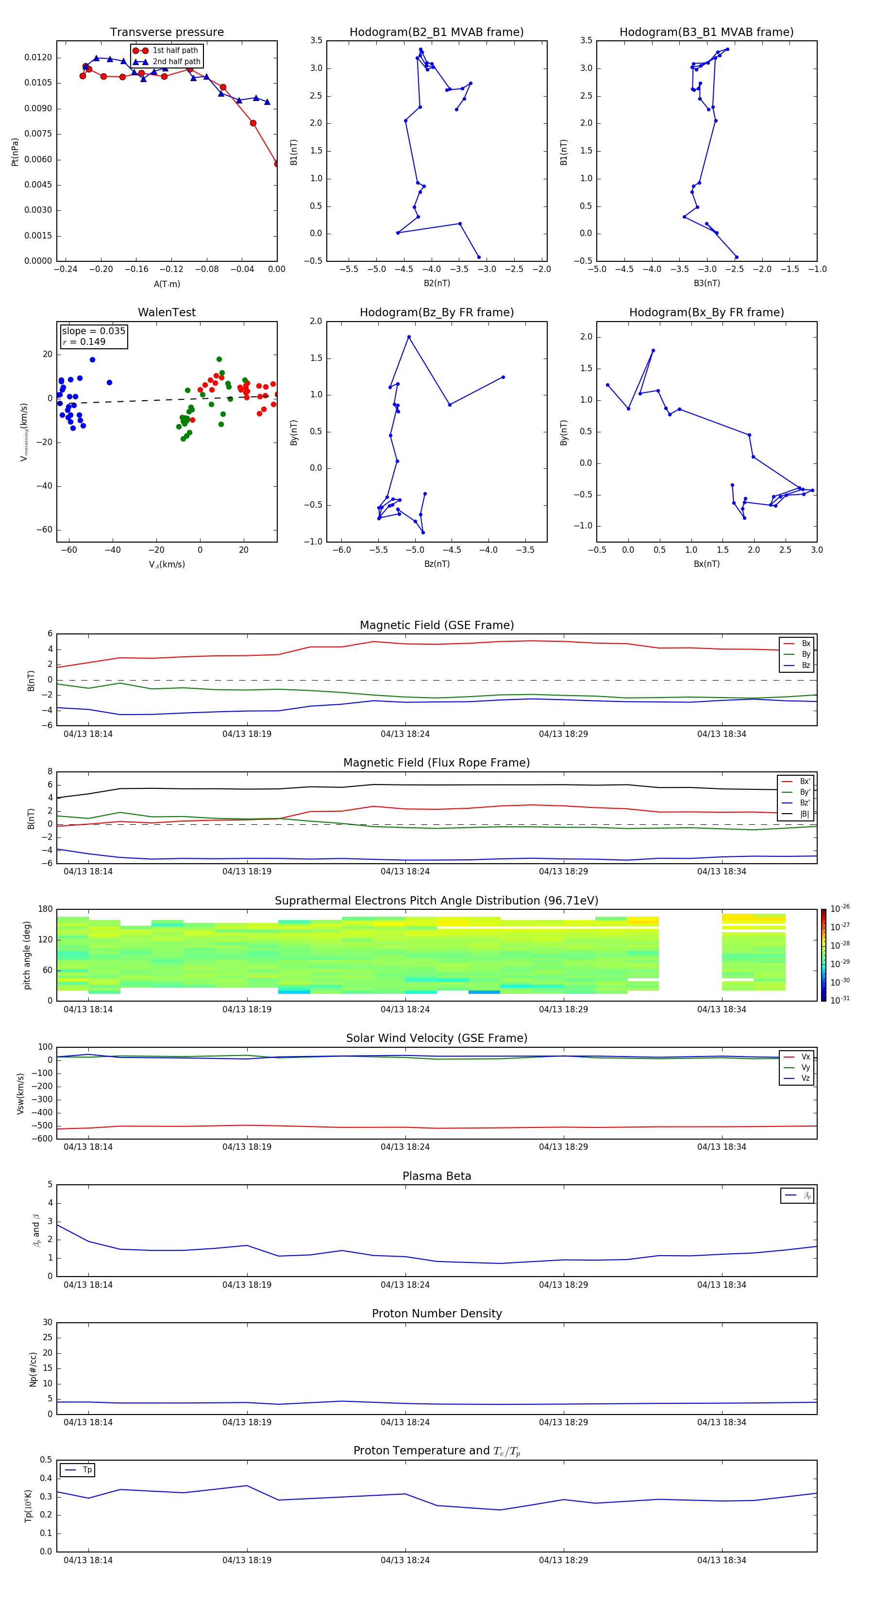The image size is (874, 1603).
Task: Select the "Tp" legend entry
Action: [x=78, y=1470]
